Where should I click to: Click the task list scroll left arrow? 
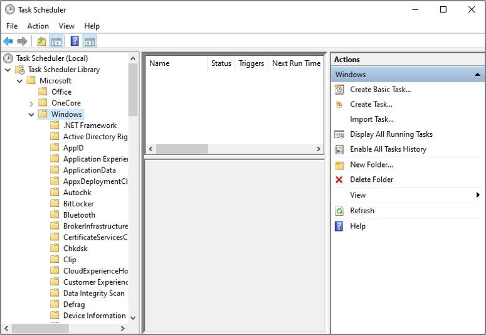pos(151,149)
